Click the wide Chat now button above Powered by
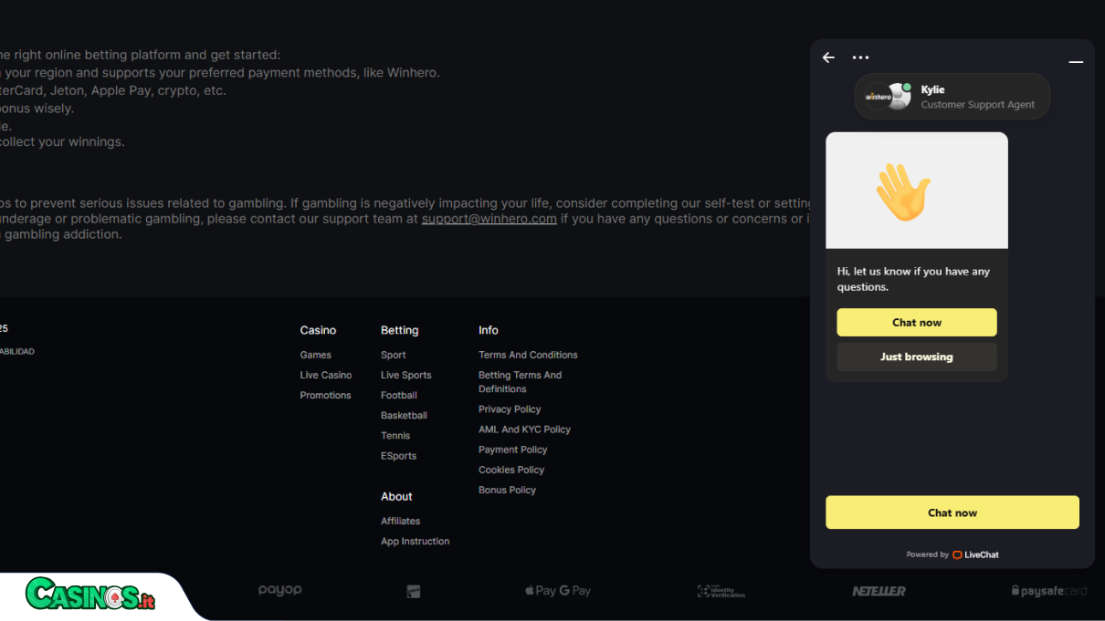 pyautogui.click(x=952, y=512)
